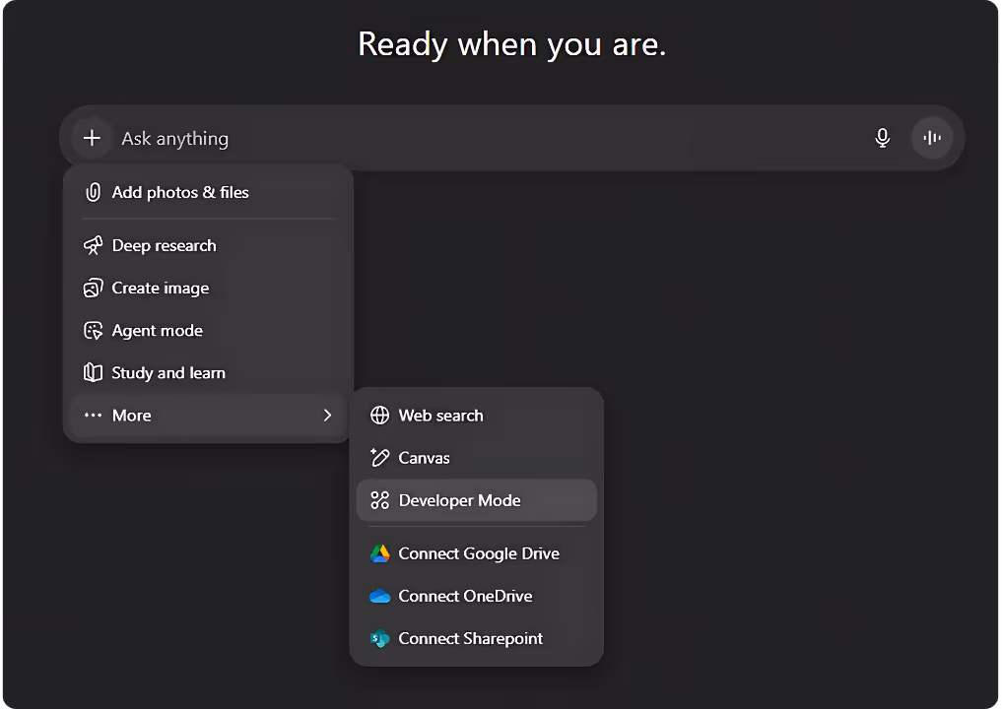This screenshot has height=709, width=1002.
Task: Click the OneDrive cloud icon
Action: click(x=379, y=596)
